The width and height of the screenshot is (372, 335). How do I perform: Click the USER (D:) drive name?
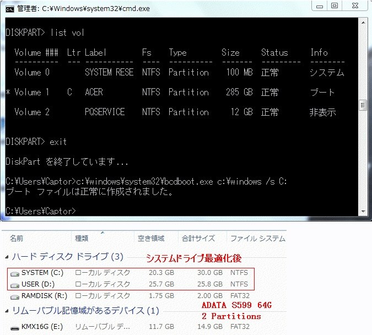click(x=38, y=284)
